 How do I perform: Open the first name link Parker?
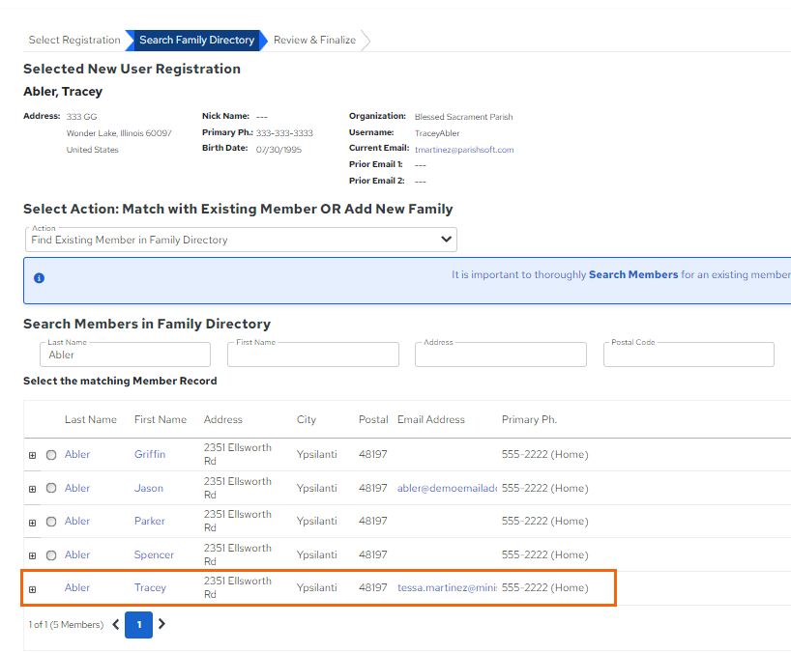click(x=149, y=521)
